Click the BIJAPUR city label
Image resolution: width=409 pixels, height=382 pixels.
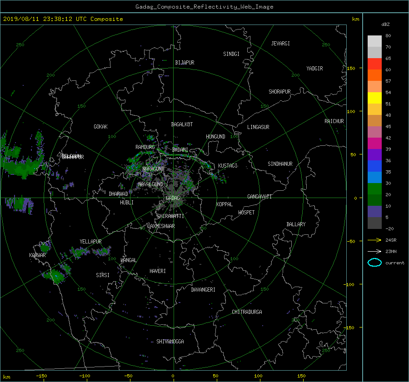185,63
